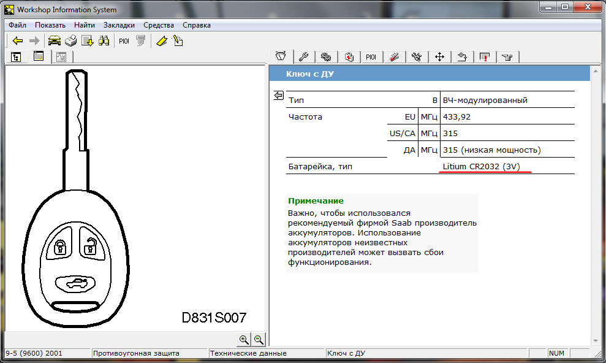Zoom in on the key illustration
Viewport: 606px width, 363px height.
point(244,340)
